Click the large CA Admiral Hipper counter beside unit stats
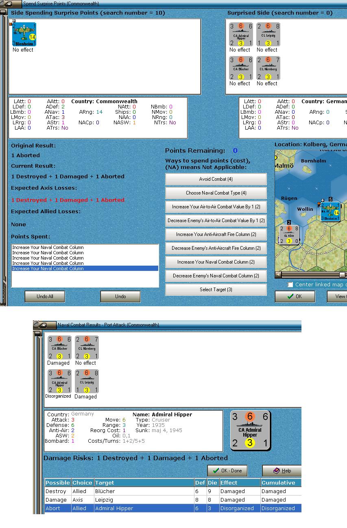 click(250, 430)
